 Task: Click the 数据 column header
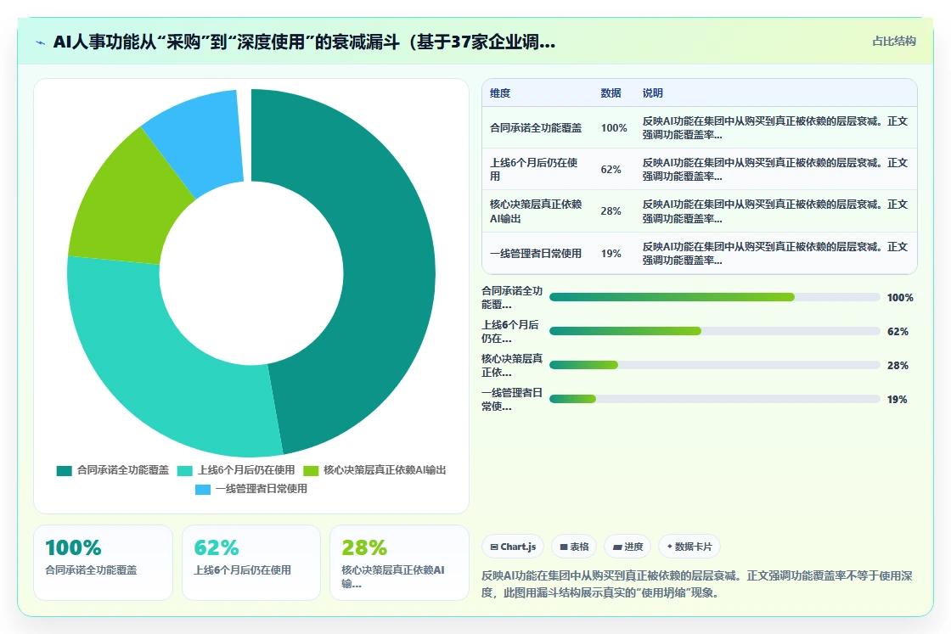(x=611, y=93)
